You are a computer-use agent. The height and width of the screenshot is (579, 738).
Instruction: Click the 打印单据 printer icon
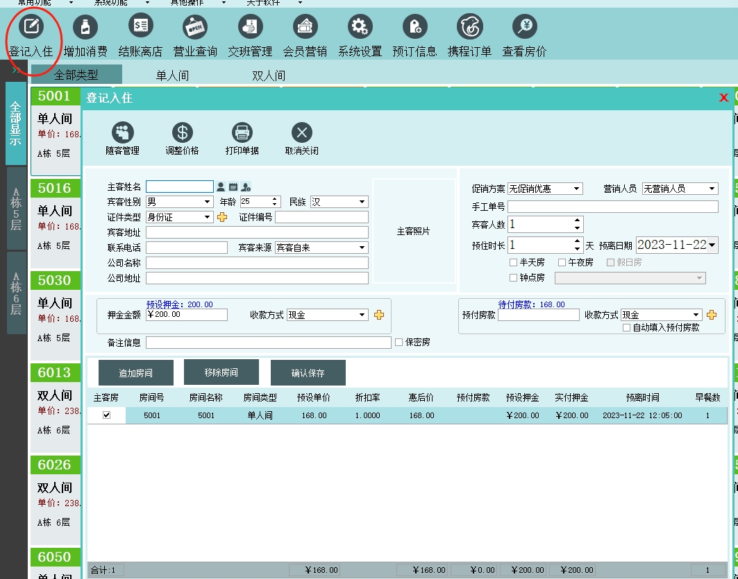pyautogui.click(x=242, y=132)
